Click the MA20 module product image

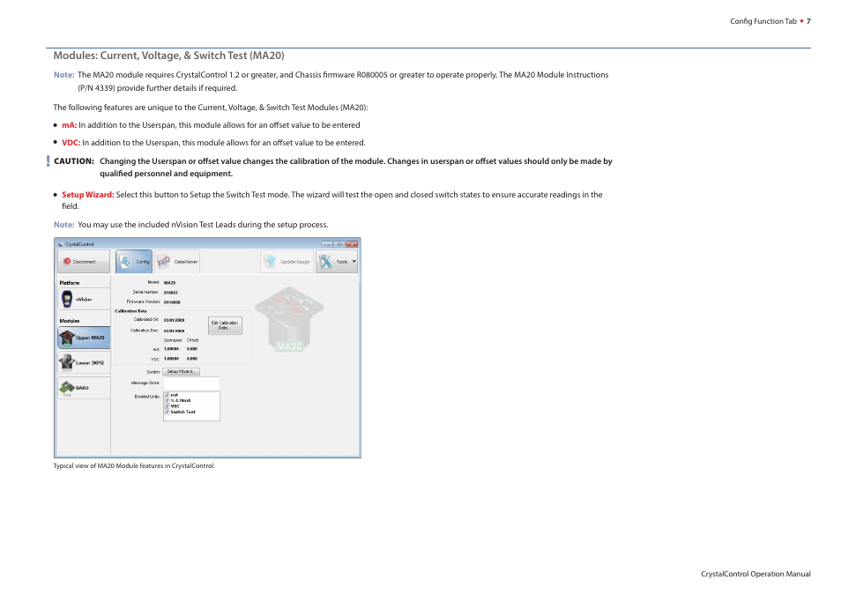[289, 319]
